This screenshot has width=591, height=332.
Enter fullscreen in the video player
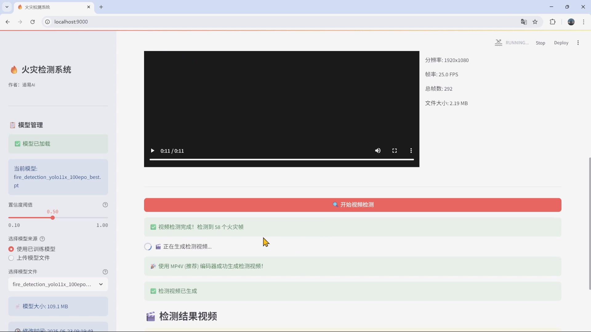[x=394, y=151]
